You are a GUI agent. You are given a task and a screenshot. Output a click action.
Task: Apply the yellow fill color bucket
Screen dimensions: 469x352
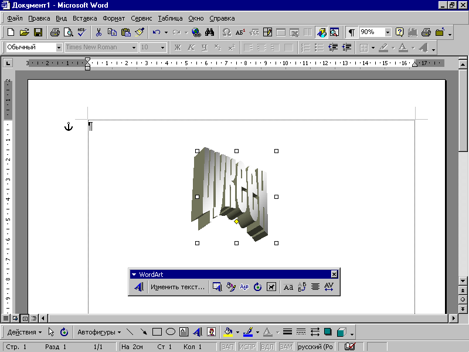point(229,332)
